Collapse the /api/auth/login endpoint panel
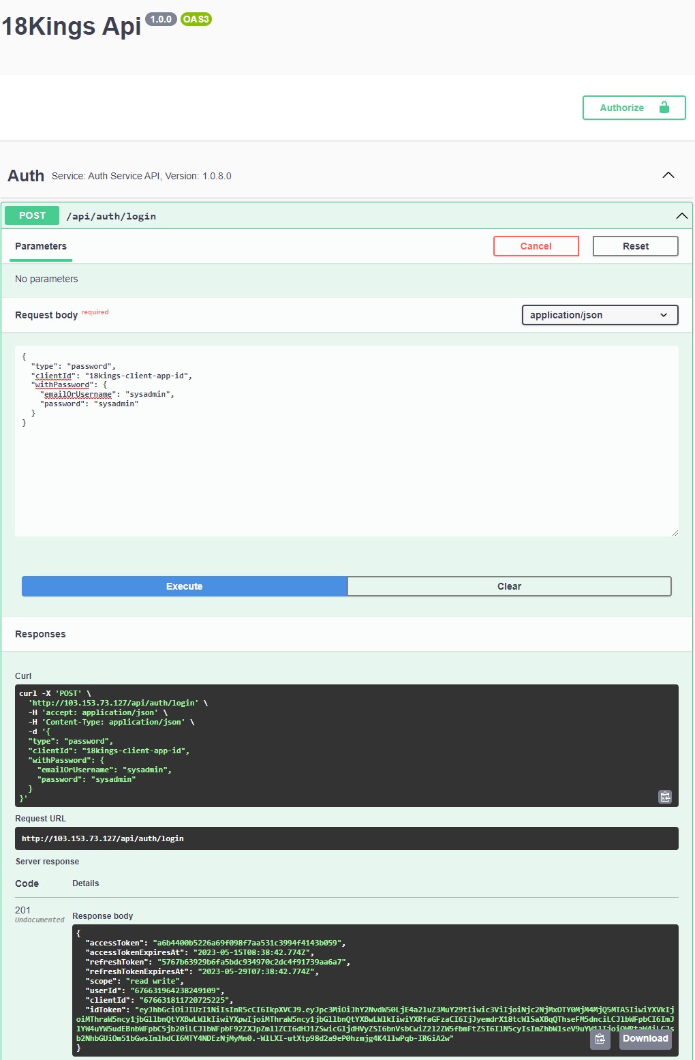The width and height of the screenshot is (695, 1060). (x=681, y=215)
